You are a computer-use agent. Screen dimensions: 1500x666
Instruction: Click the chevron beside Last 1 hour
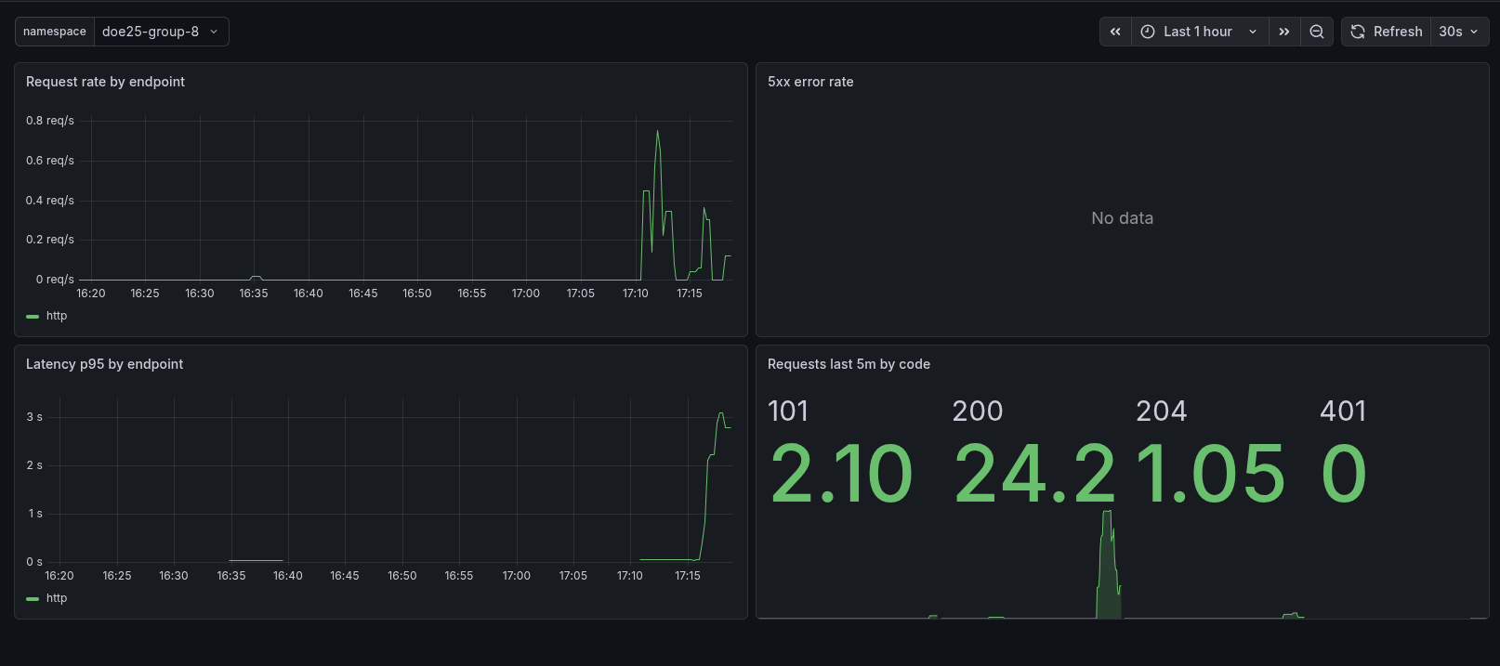pos(1253,32)
